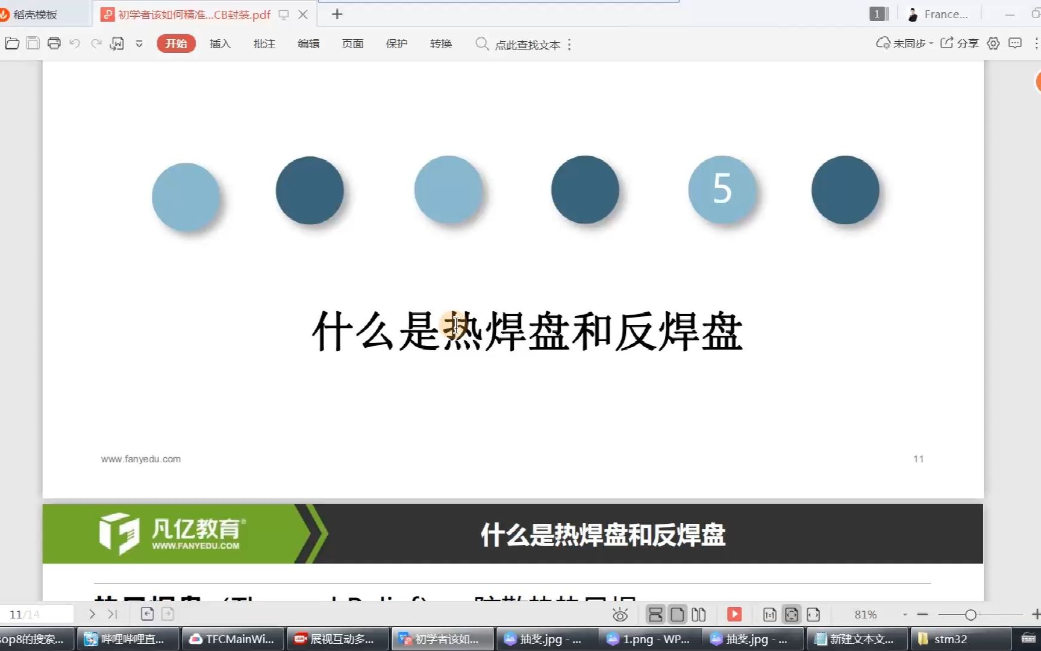1041x651 pixels.
Task: Toggle single page view
Action: click(x=677, y=615)
